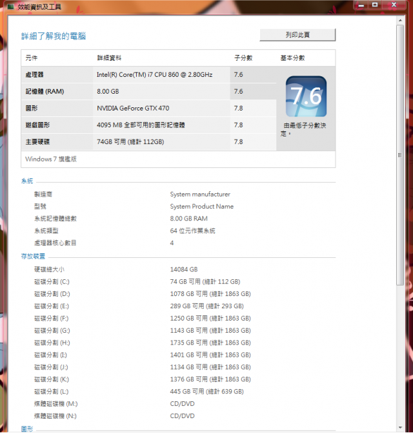Click the 存放裝置 section heading
413x433 pixels.
point(33,257)
